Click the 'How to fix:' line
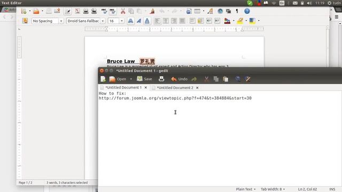Image resolution: width=342 pixels, height=192 pixels. (x=113, y=93)
